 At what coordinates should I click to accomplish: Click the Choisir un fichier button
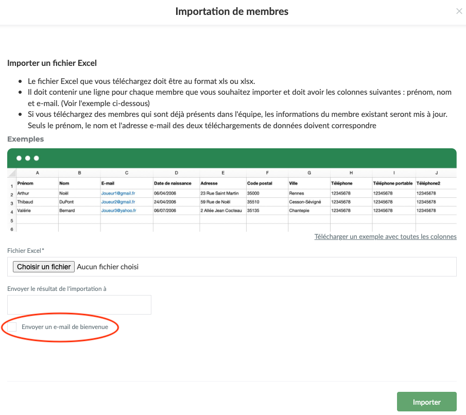(x=44, y=267)
